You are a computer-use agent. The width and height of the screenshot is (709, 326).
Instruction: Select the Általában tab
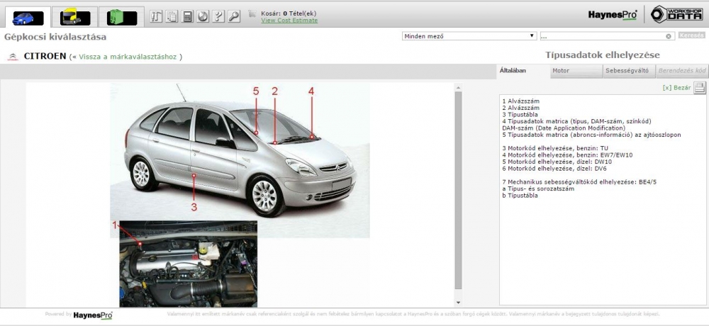coord(513,71)
